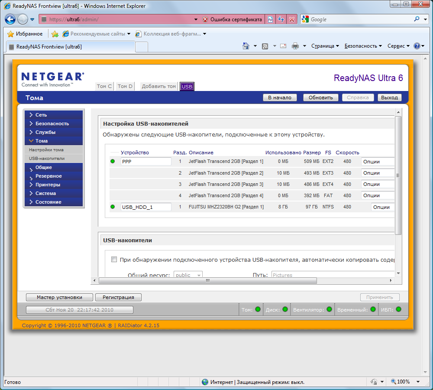Click the RSS feeds icon
Screen dimensions: 433x390
[x=265, y=46]
